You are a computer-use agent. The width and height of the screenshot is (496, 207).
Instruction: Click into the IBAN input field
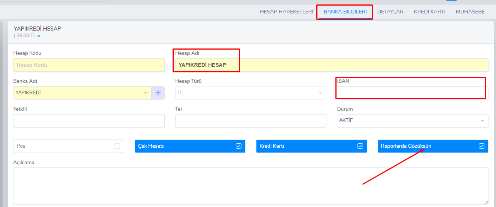413,93
